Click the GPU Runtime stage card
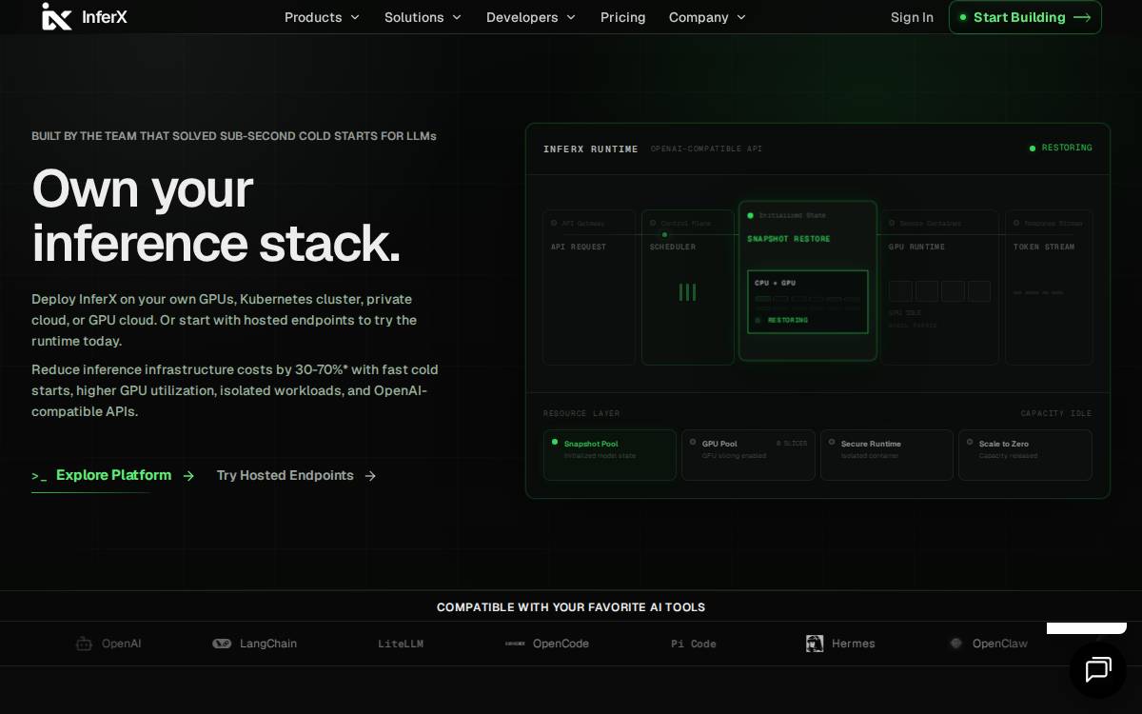 (940, 288)
